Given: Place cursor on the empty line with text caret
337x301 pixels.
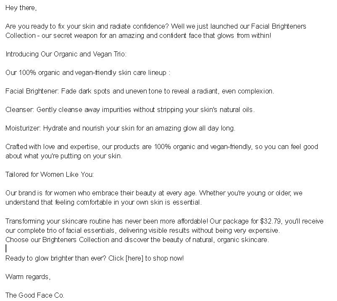Looking at the screenshot, I should pos(6,249).
